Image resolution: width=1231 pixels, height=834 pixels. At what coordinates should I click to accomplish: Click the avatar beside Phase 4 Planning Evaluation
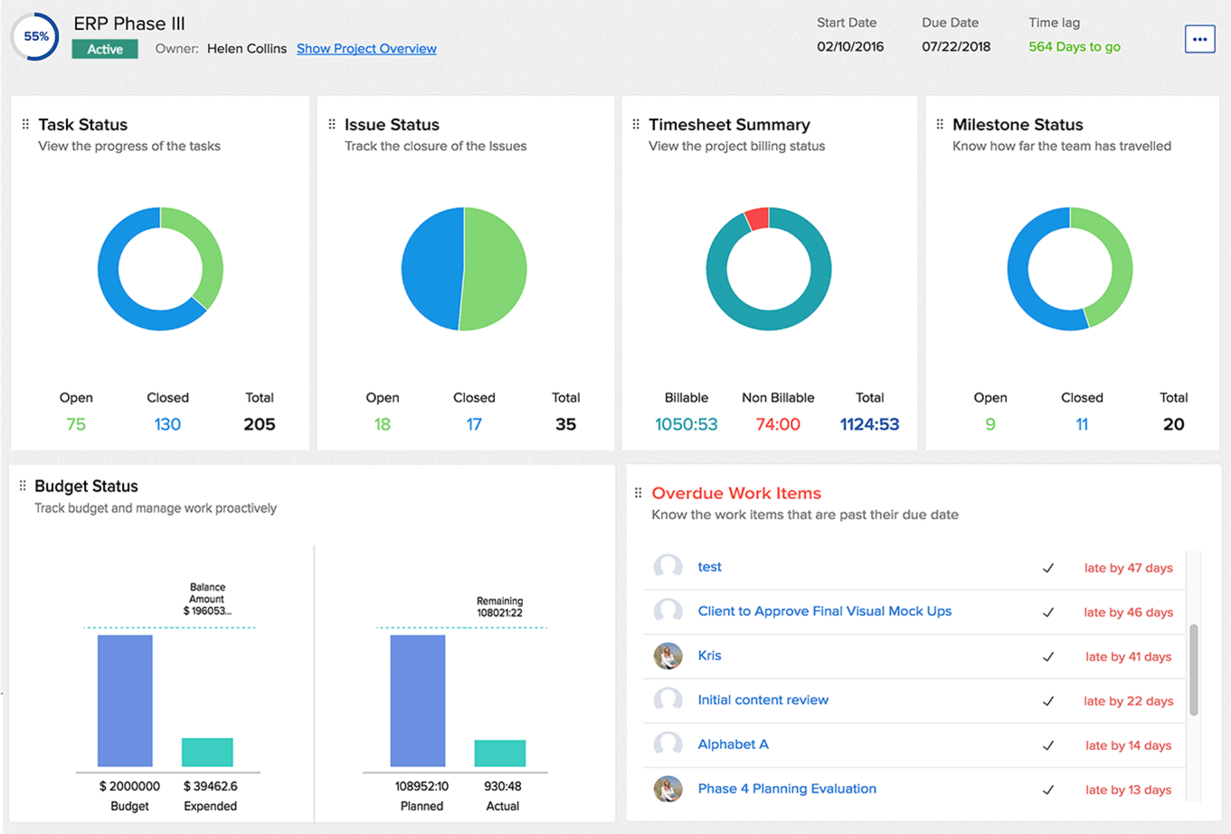tap(667, 789)
